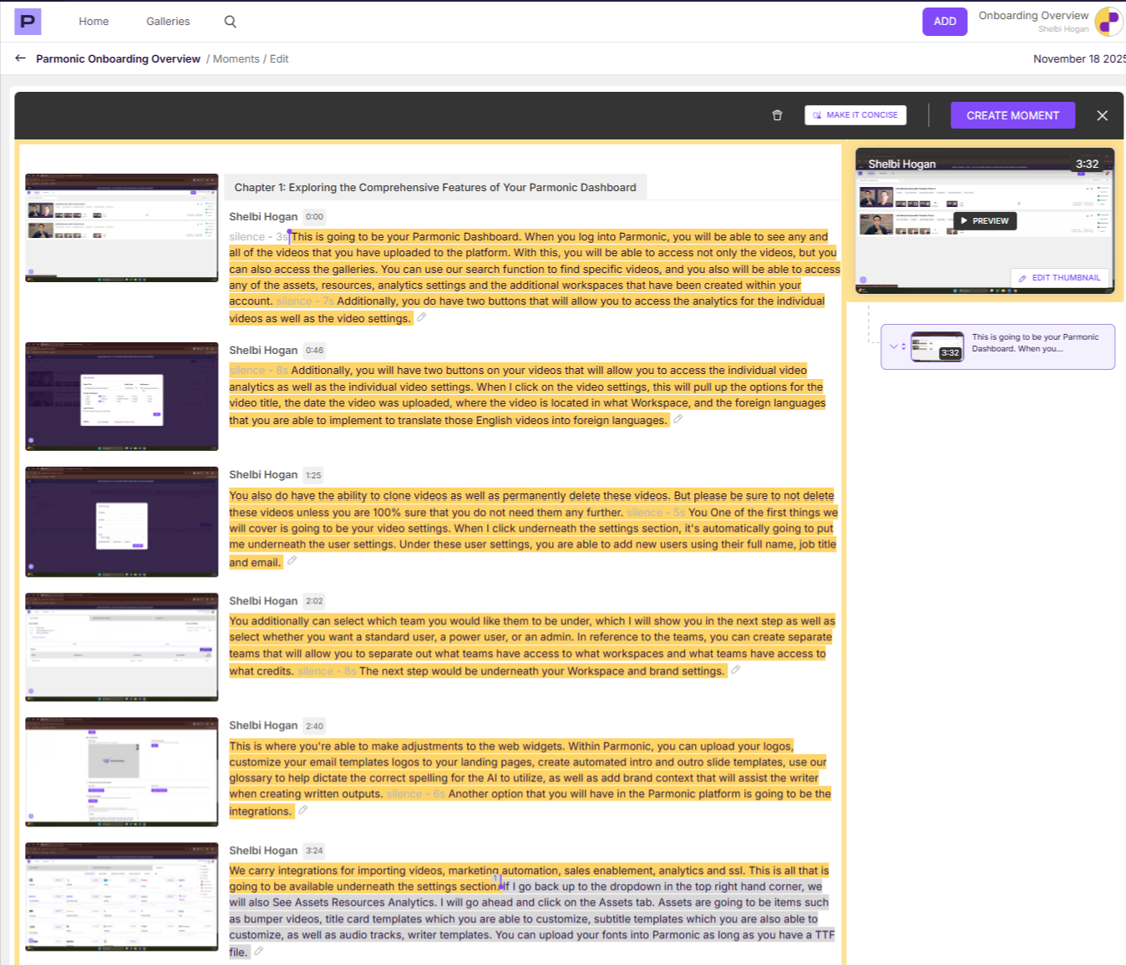
Task: Jump to the 1:25 timestamp badge
Action: 313,475
